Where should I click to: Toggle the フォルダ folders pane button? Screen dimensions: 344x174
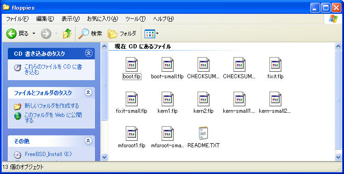coord(122,34)
